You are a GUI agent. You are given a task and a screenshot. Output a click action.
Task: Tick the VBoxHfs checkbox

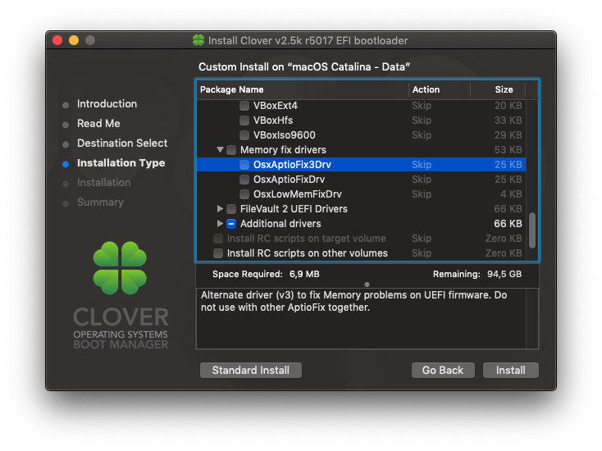tap(244, 121)
